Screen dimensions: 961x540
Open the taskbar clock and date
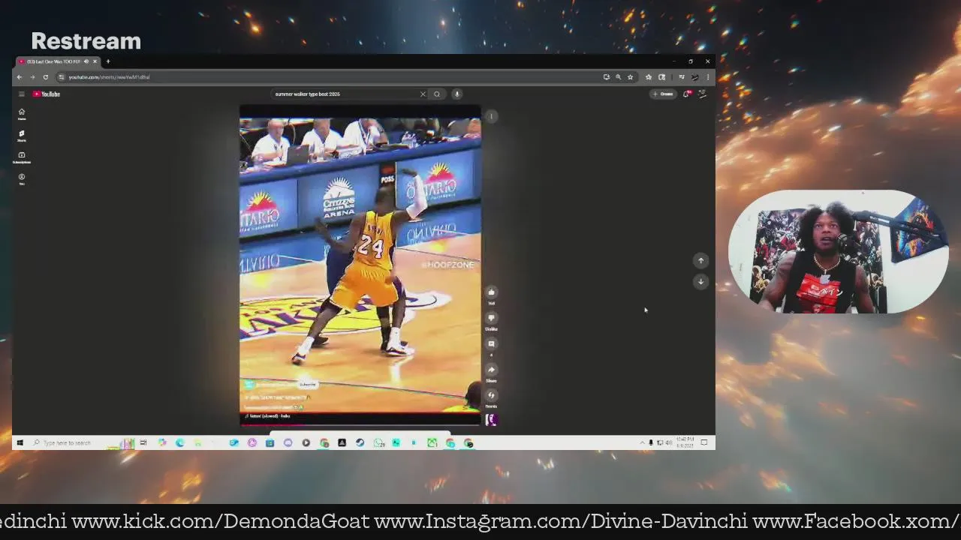click(685, 442)
